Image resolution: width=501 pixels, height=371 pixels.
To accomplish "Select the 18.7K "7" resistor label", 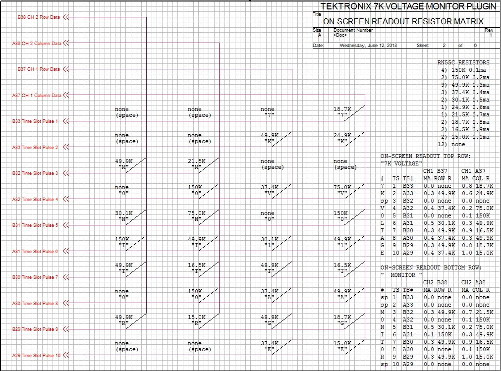I will coord(342,112).
